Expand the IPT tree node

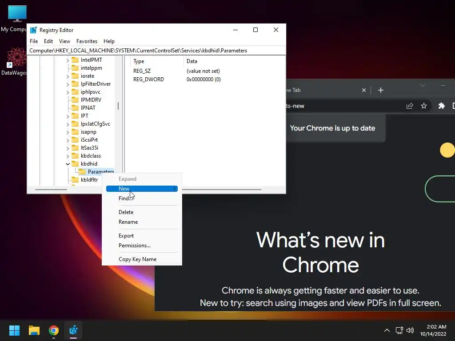pyautogui.click(x=68, y=116)
